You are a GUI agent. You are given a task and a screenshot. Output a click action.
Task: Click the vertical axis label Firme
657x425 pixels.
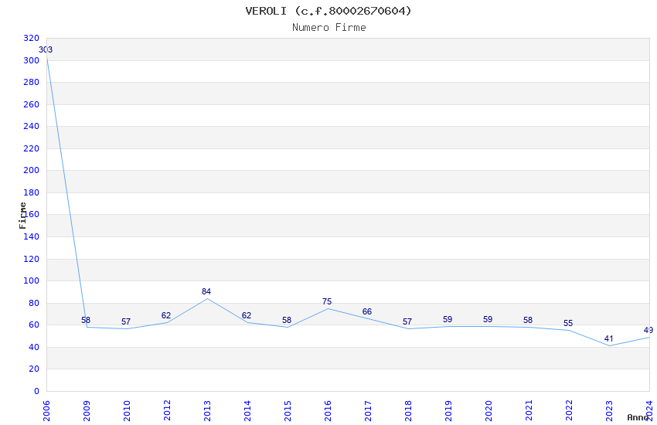pyautogui.click(x=22, y=216)
